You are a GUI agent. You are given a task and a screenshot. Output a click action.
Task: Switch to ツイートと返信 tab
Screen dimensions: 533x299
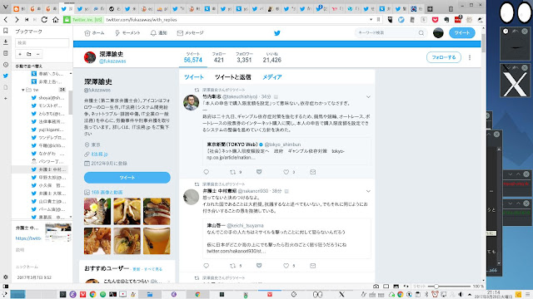point(233,77)
